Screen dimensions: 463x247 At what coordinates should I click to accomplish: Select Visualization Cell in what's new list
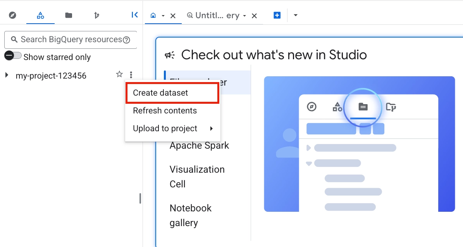(197, 177)
